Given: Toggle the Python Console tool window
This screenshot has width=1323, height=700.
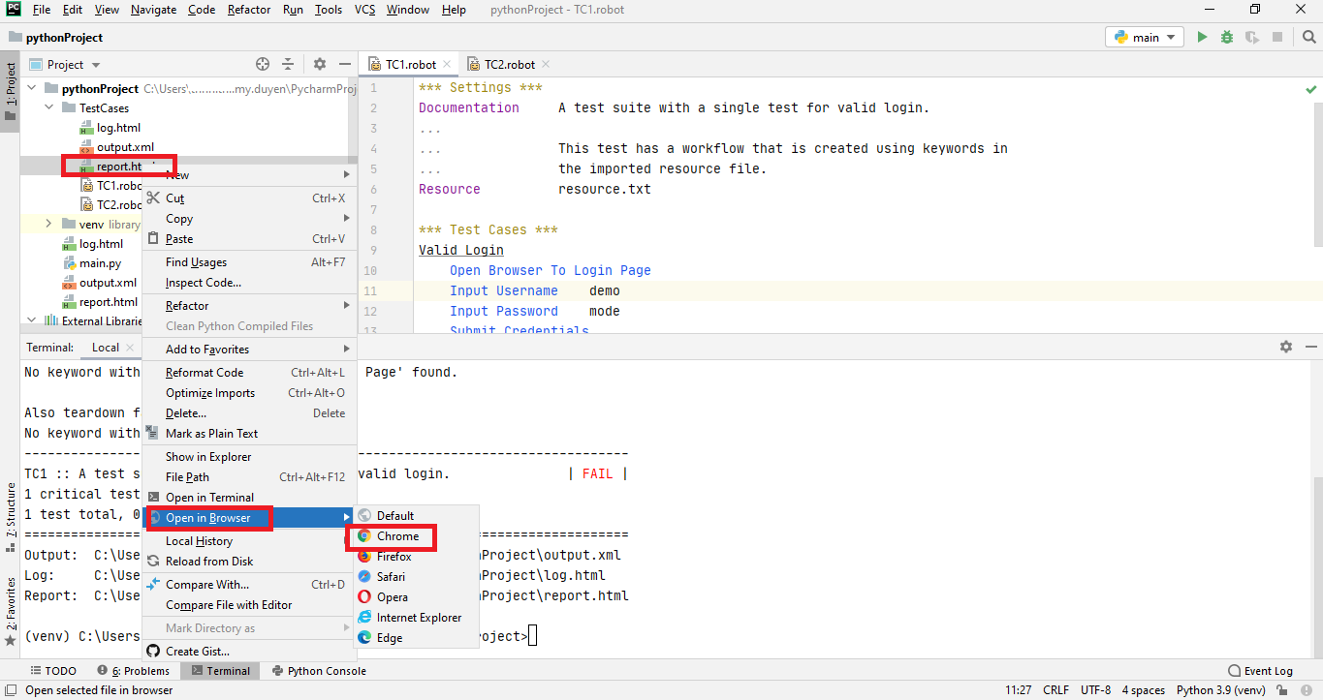Looking at the screenshot, I should pos(319,671).
